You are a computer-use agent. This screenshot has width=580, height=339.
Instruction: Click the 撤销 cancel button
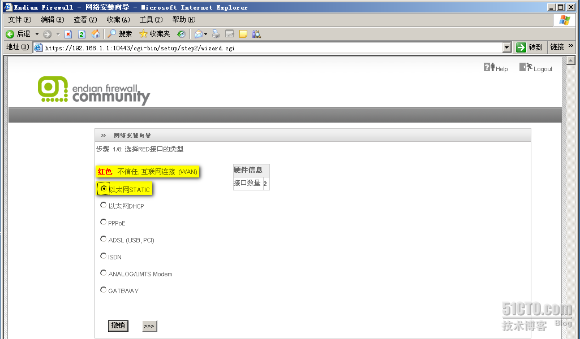coord(118,325)
